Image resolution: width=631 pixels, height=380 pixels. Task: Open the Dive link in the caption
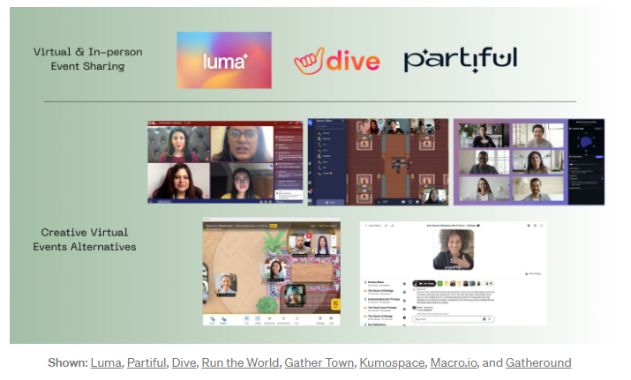(184, 362)
